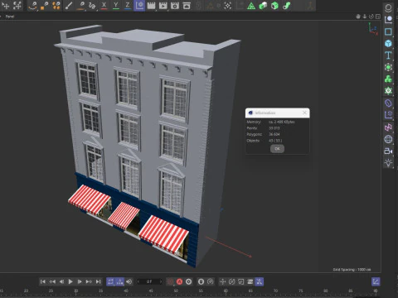The image size is (398, 298).
Task: Toggle the Z axis lock
Action: click(x=128, y=5)
